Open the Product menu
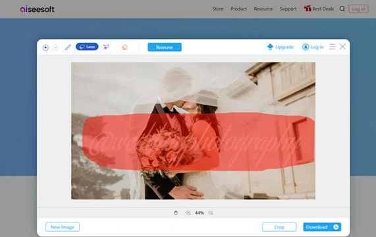 [x=238, y=9]
